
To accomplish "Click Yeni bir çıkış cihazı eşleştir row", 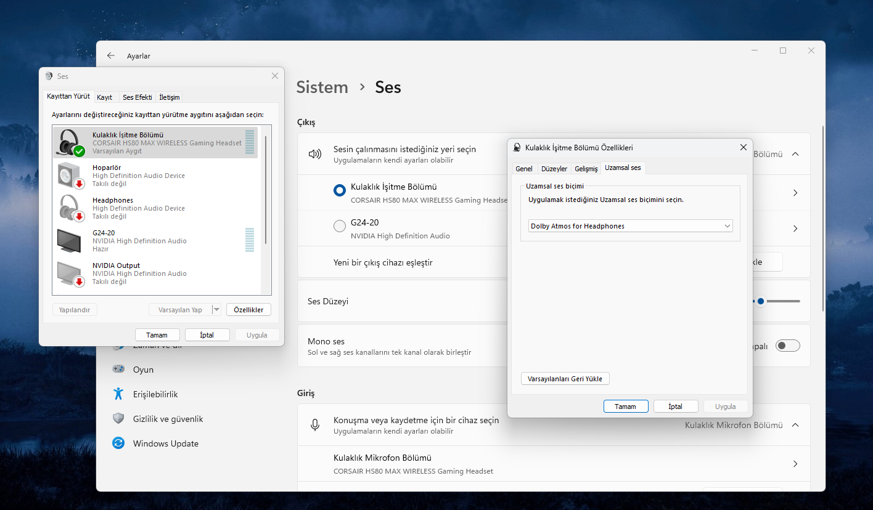I will pyautogui.click(x=554, y=262).
